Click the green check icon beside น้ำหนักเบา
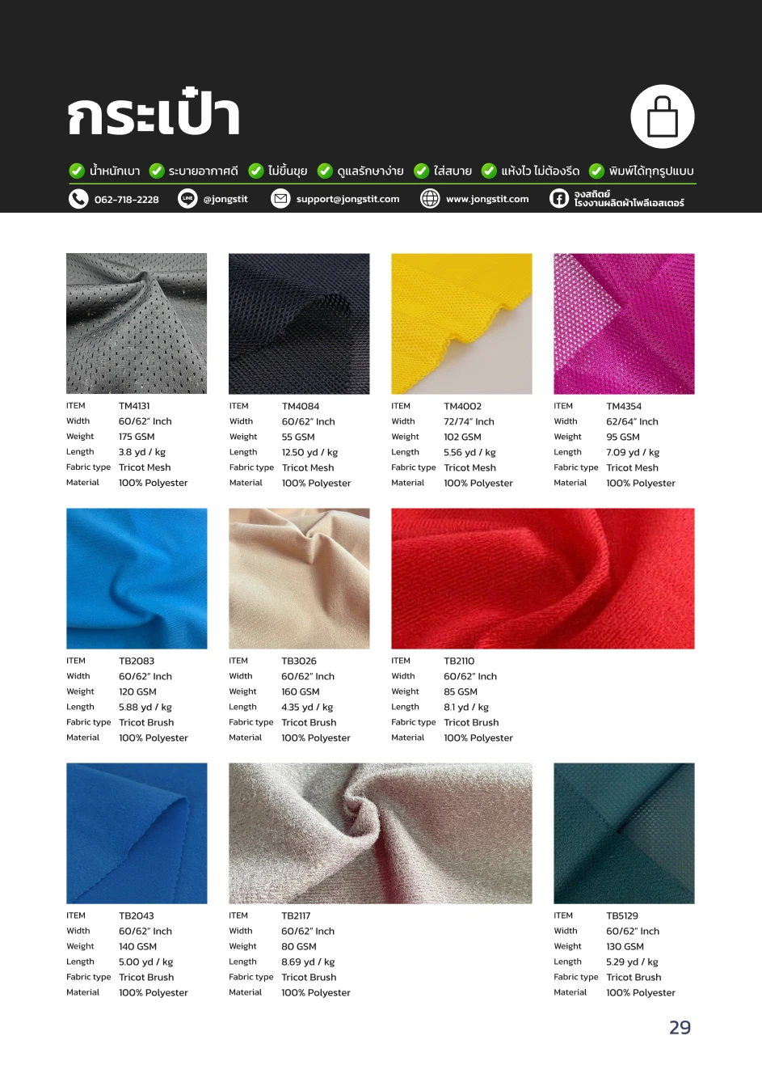 coord(77,171)
